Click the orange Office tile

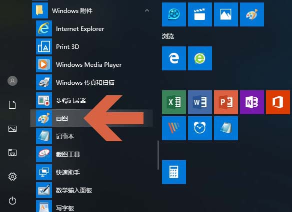point(278,102)
